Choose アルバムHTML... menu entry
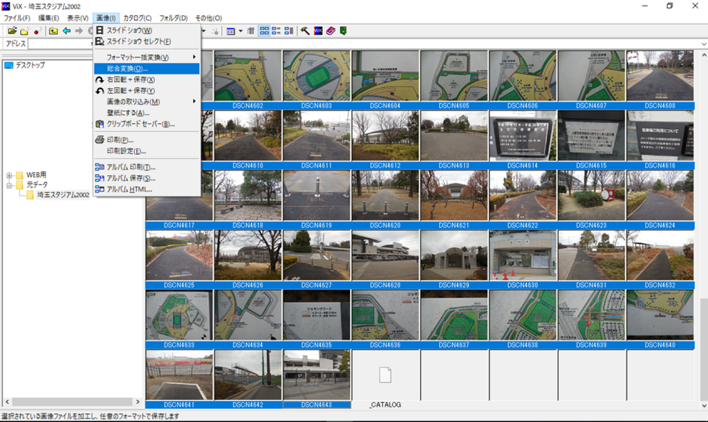 click(x=147, y=189)
